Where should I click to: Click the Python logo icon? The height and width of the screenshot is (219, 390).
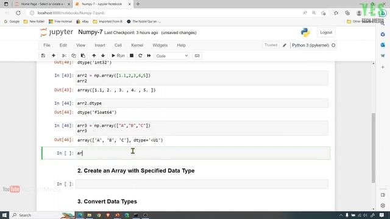305,32
